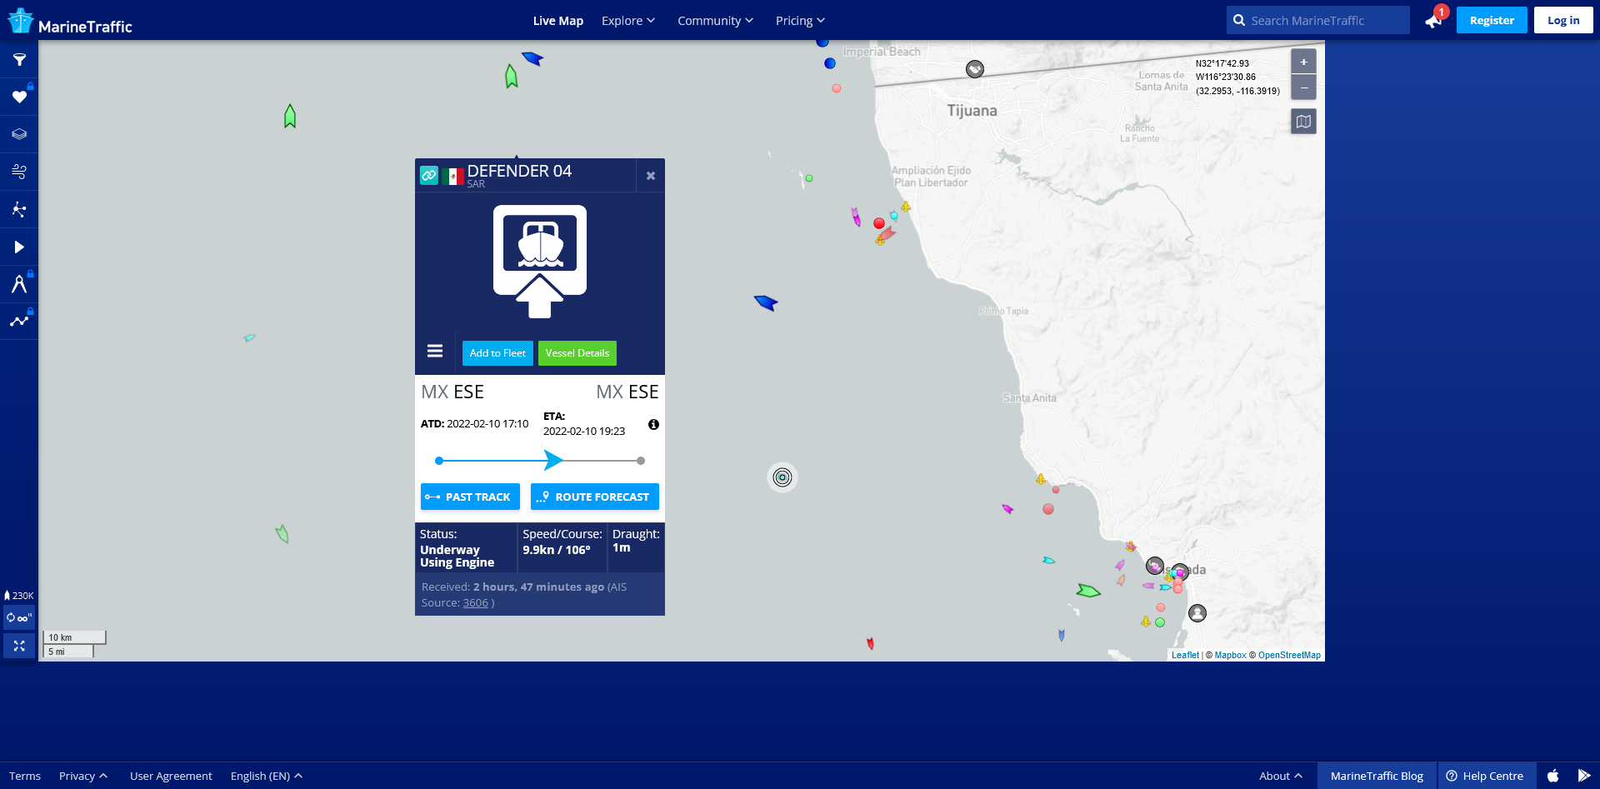Viewport: 1600px width, 789px height.
Task: Show the ROUTE FORECAST
Action: [x=595, y=497]
